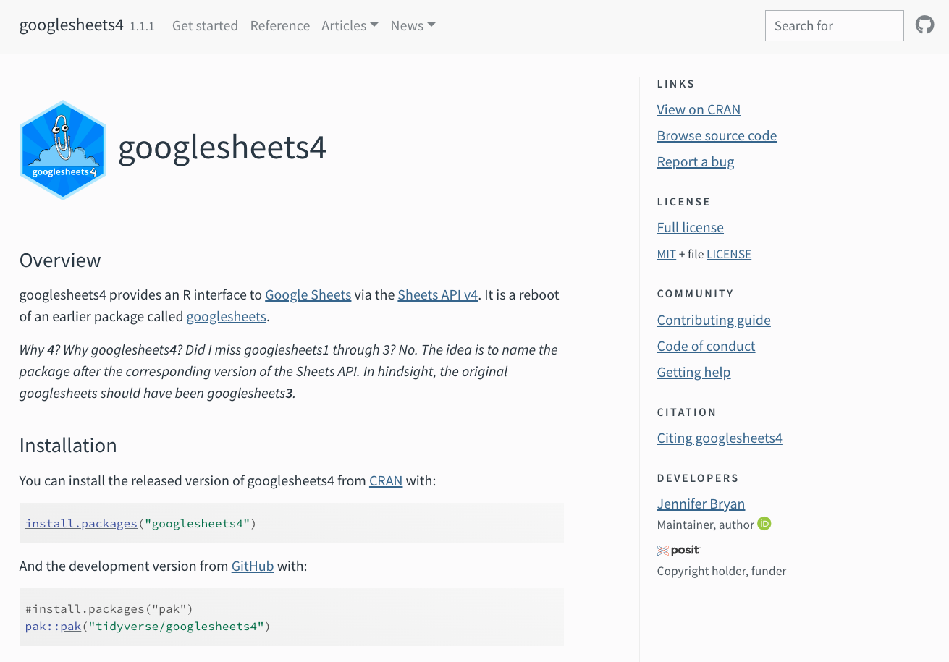Image resolution: width=949 pixels, height=662 pixels.
Task: Focus the Search for input field
Action: coord(834,25)
